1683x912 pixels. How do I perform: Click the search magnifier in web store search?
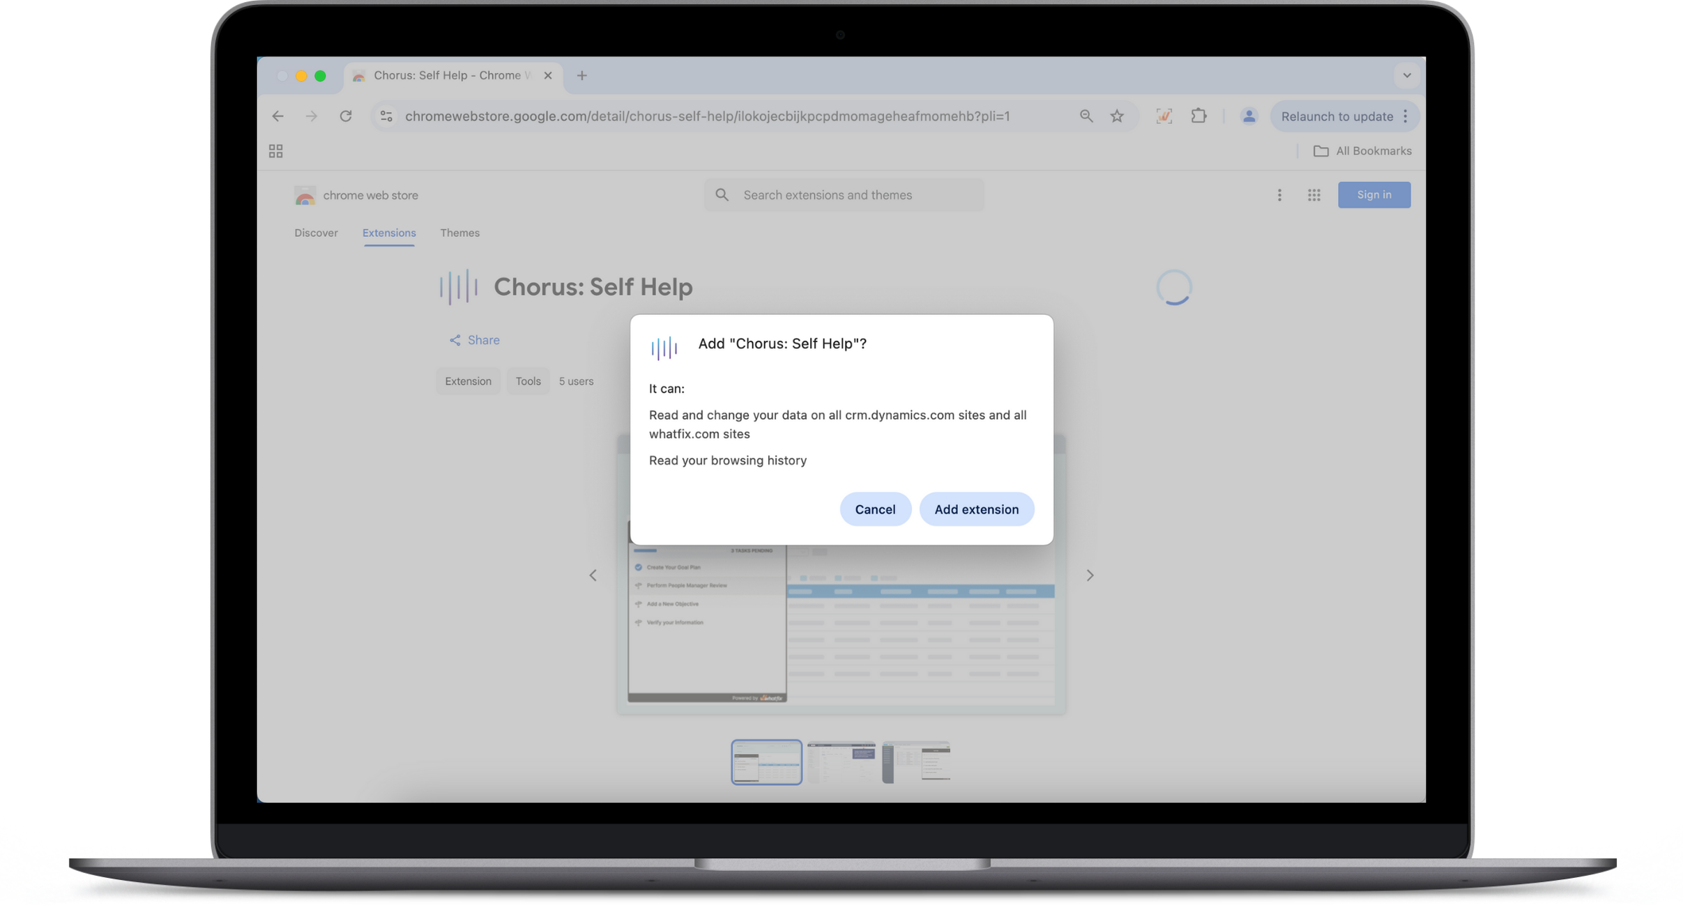(x=722, y=195)
